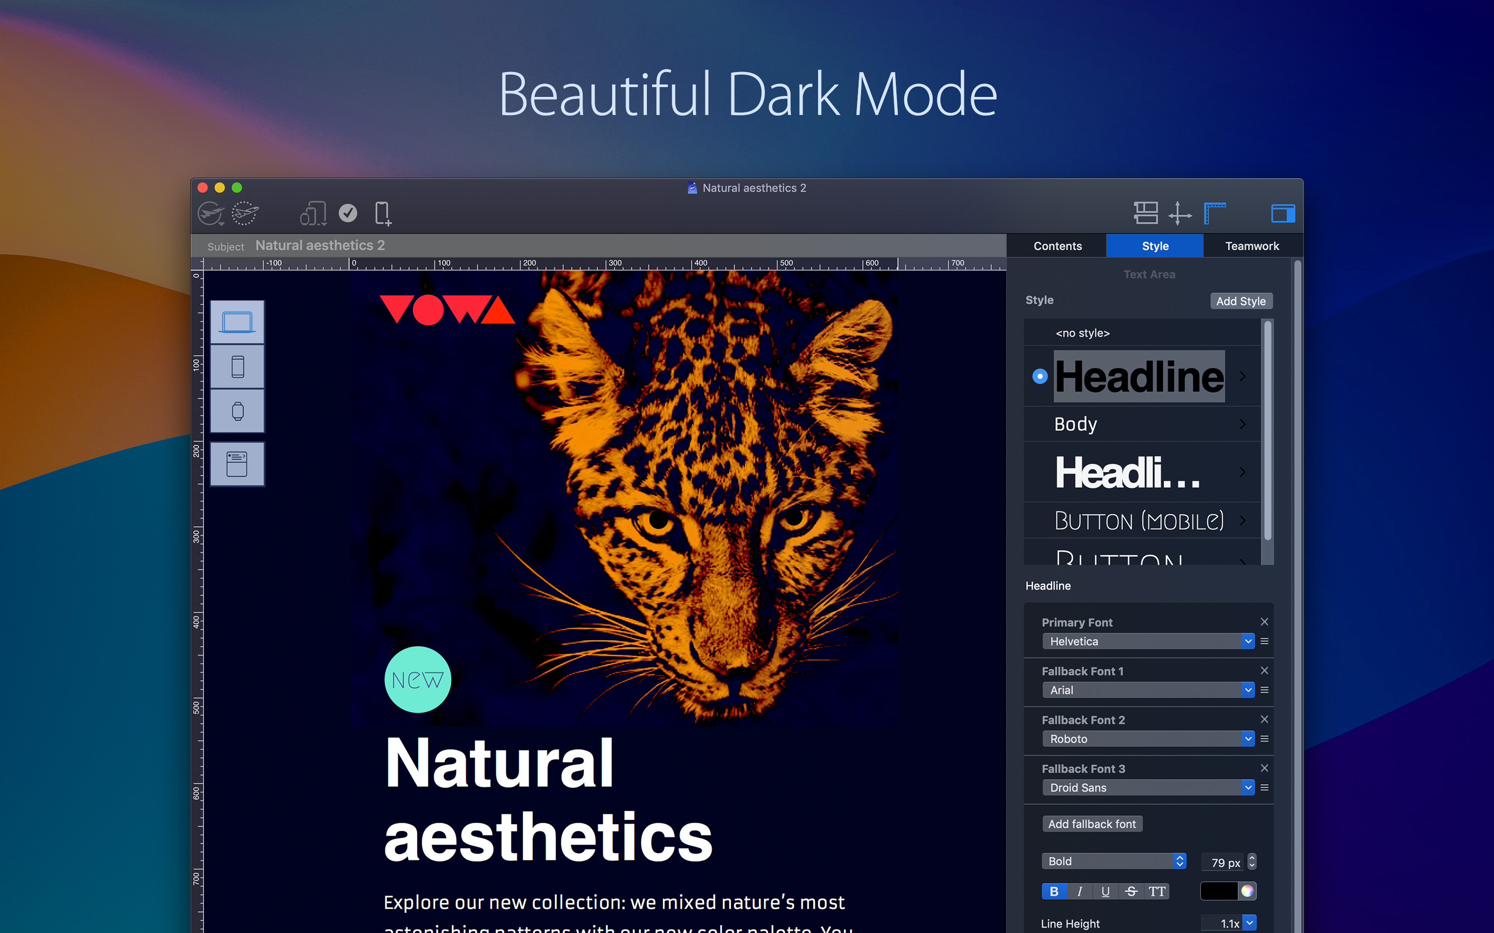Click reorder handle beside Helvetica
The width and height of the screenshot is (1494, 933).
pyautogui.click(x=1264, y=641)
